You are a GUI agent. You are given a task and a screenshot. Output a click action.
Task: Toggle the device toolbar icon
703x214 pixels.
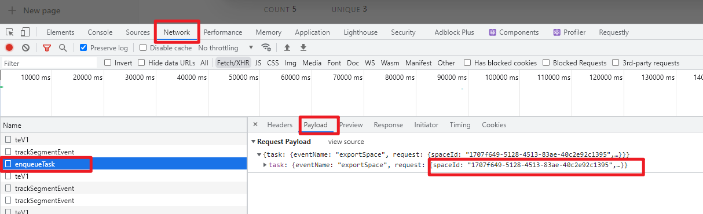[x=25, y=32]
